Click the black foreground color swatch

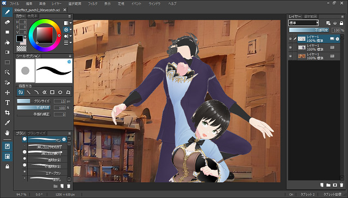click(20, 39)
